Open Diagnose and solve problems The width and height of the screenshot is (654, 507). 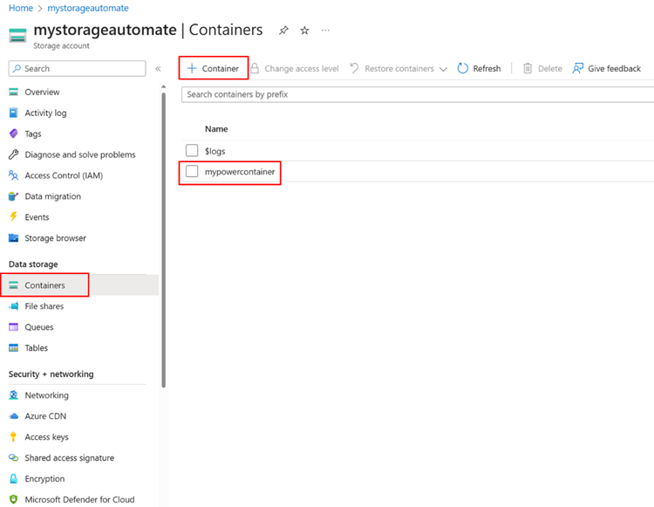point(80,154)
